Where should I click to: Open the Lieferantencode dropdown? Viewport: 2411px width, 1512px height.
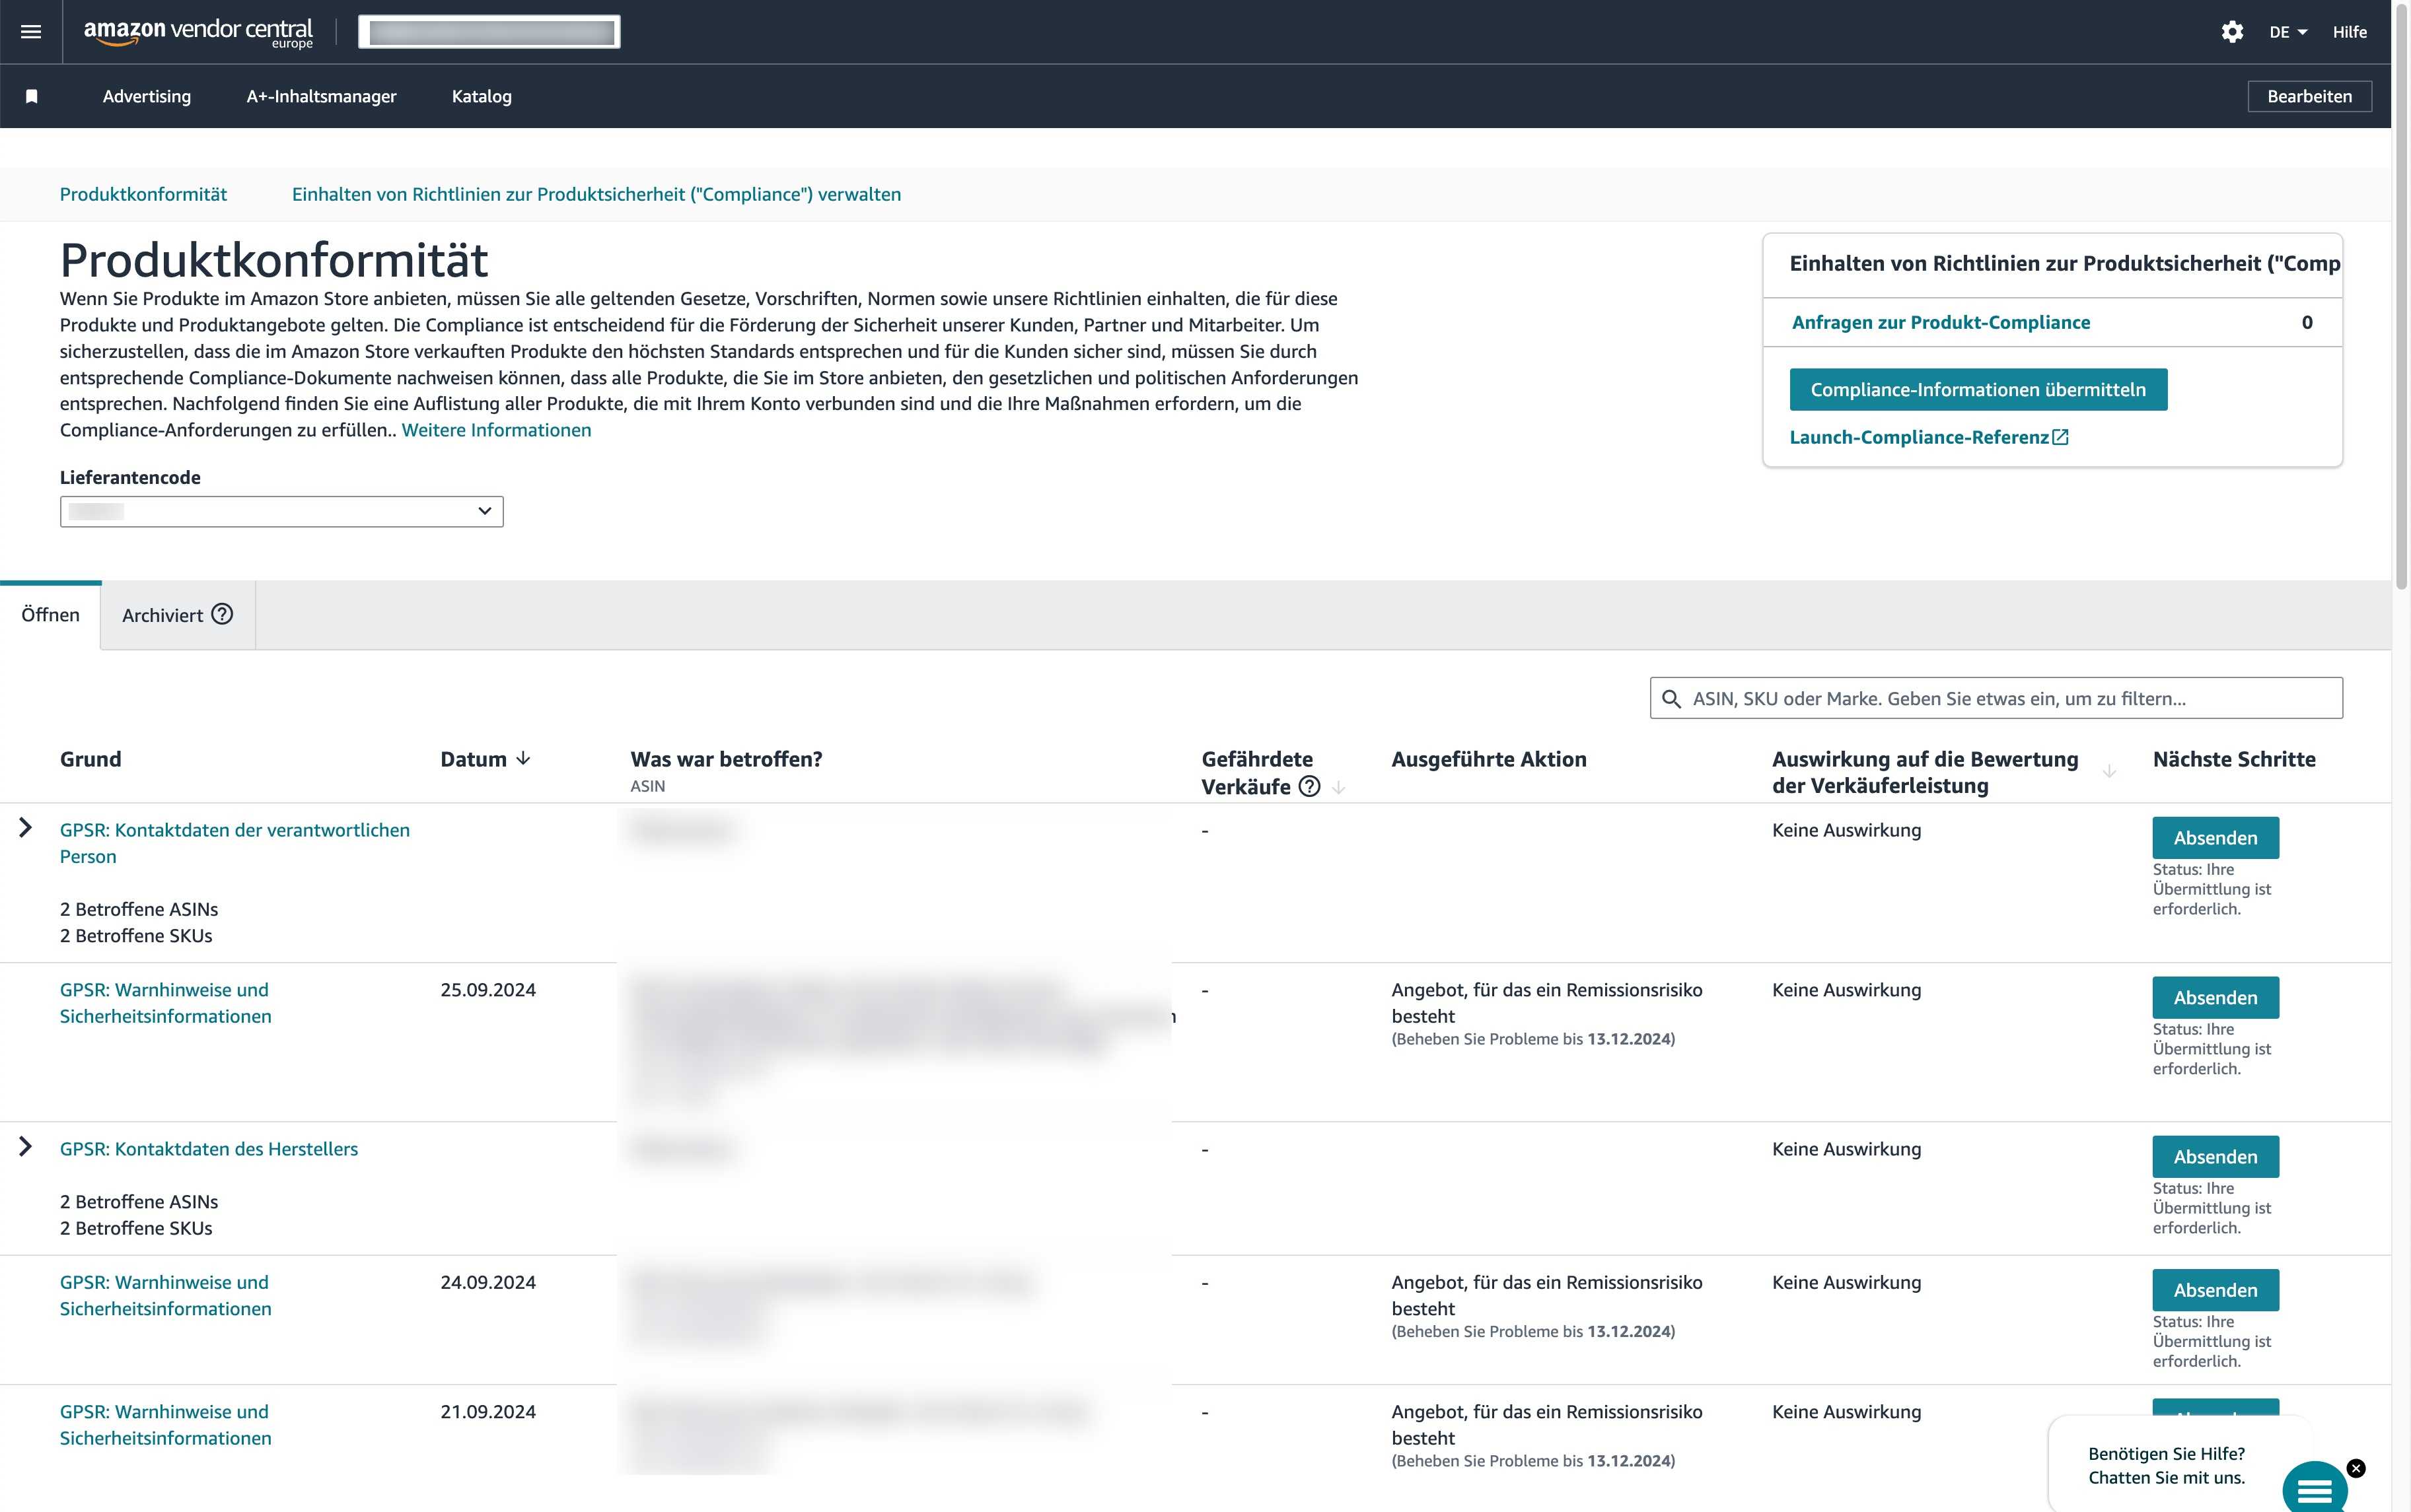pyautogui.click(x=281, y=511)
